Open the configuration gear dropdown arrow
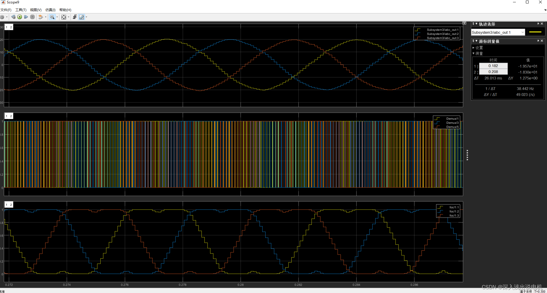 [7, 17]
